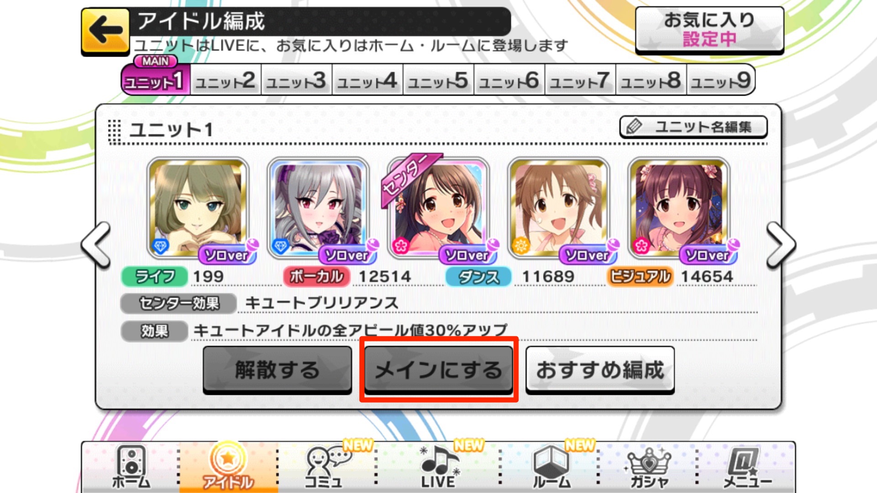Tap the yellow back arrow button
The height and width of the screenshot is (493, 877).
click(x=105, y=31)
